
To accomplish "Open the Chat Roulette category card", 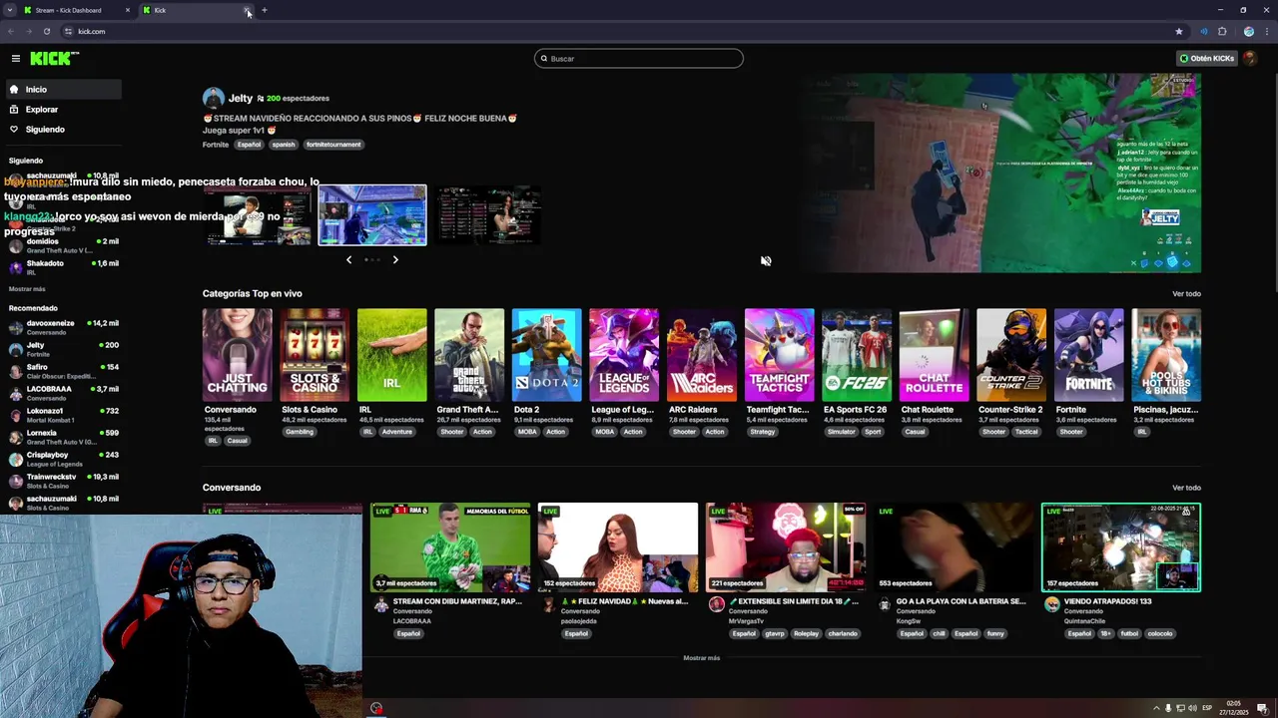I will (934, 355).
